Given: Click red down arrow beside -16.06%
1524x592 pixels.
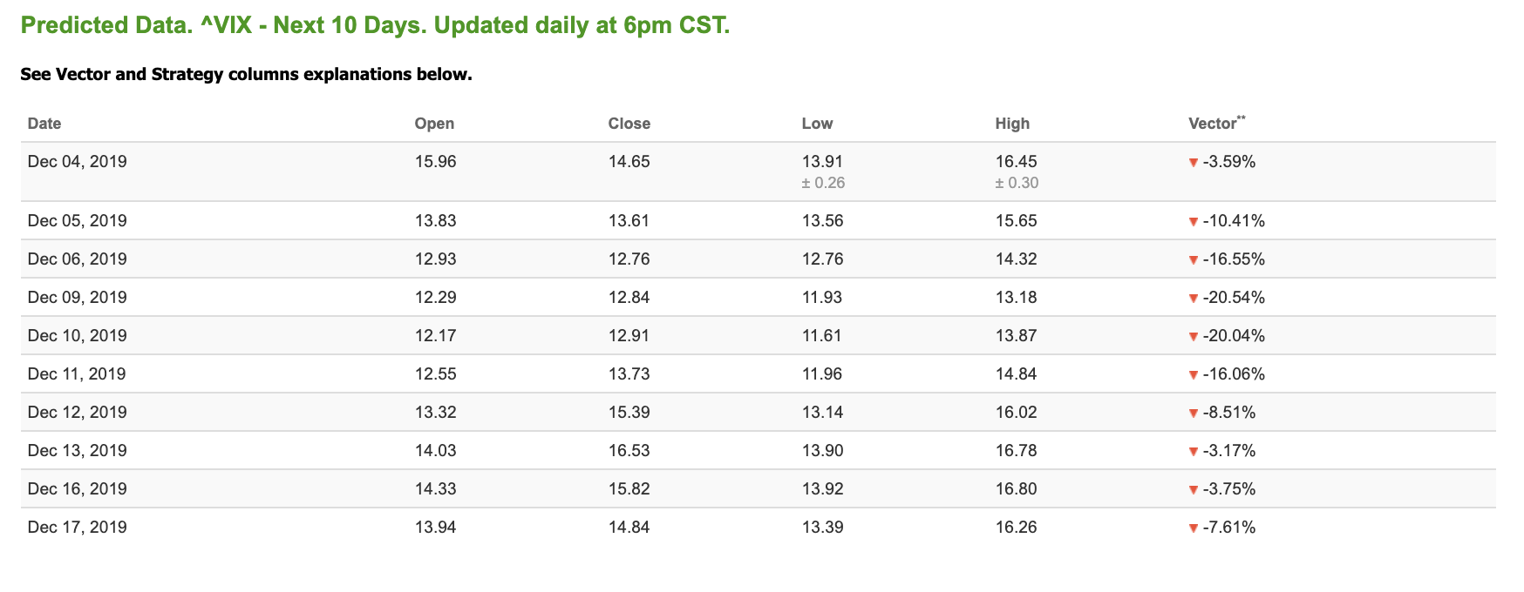Looking at the screenshot, I should coord(1194,375).
